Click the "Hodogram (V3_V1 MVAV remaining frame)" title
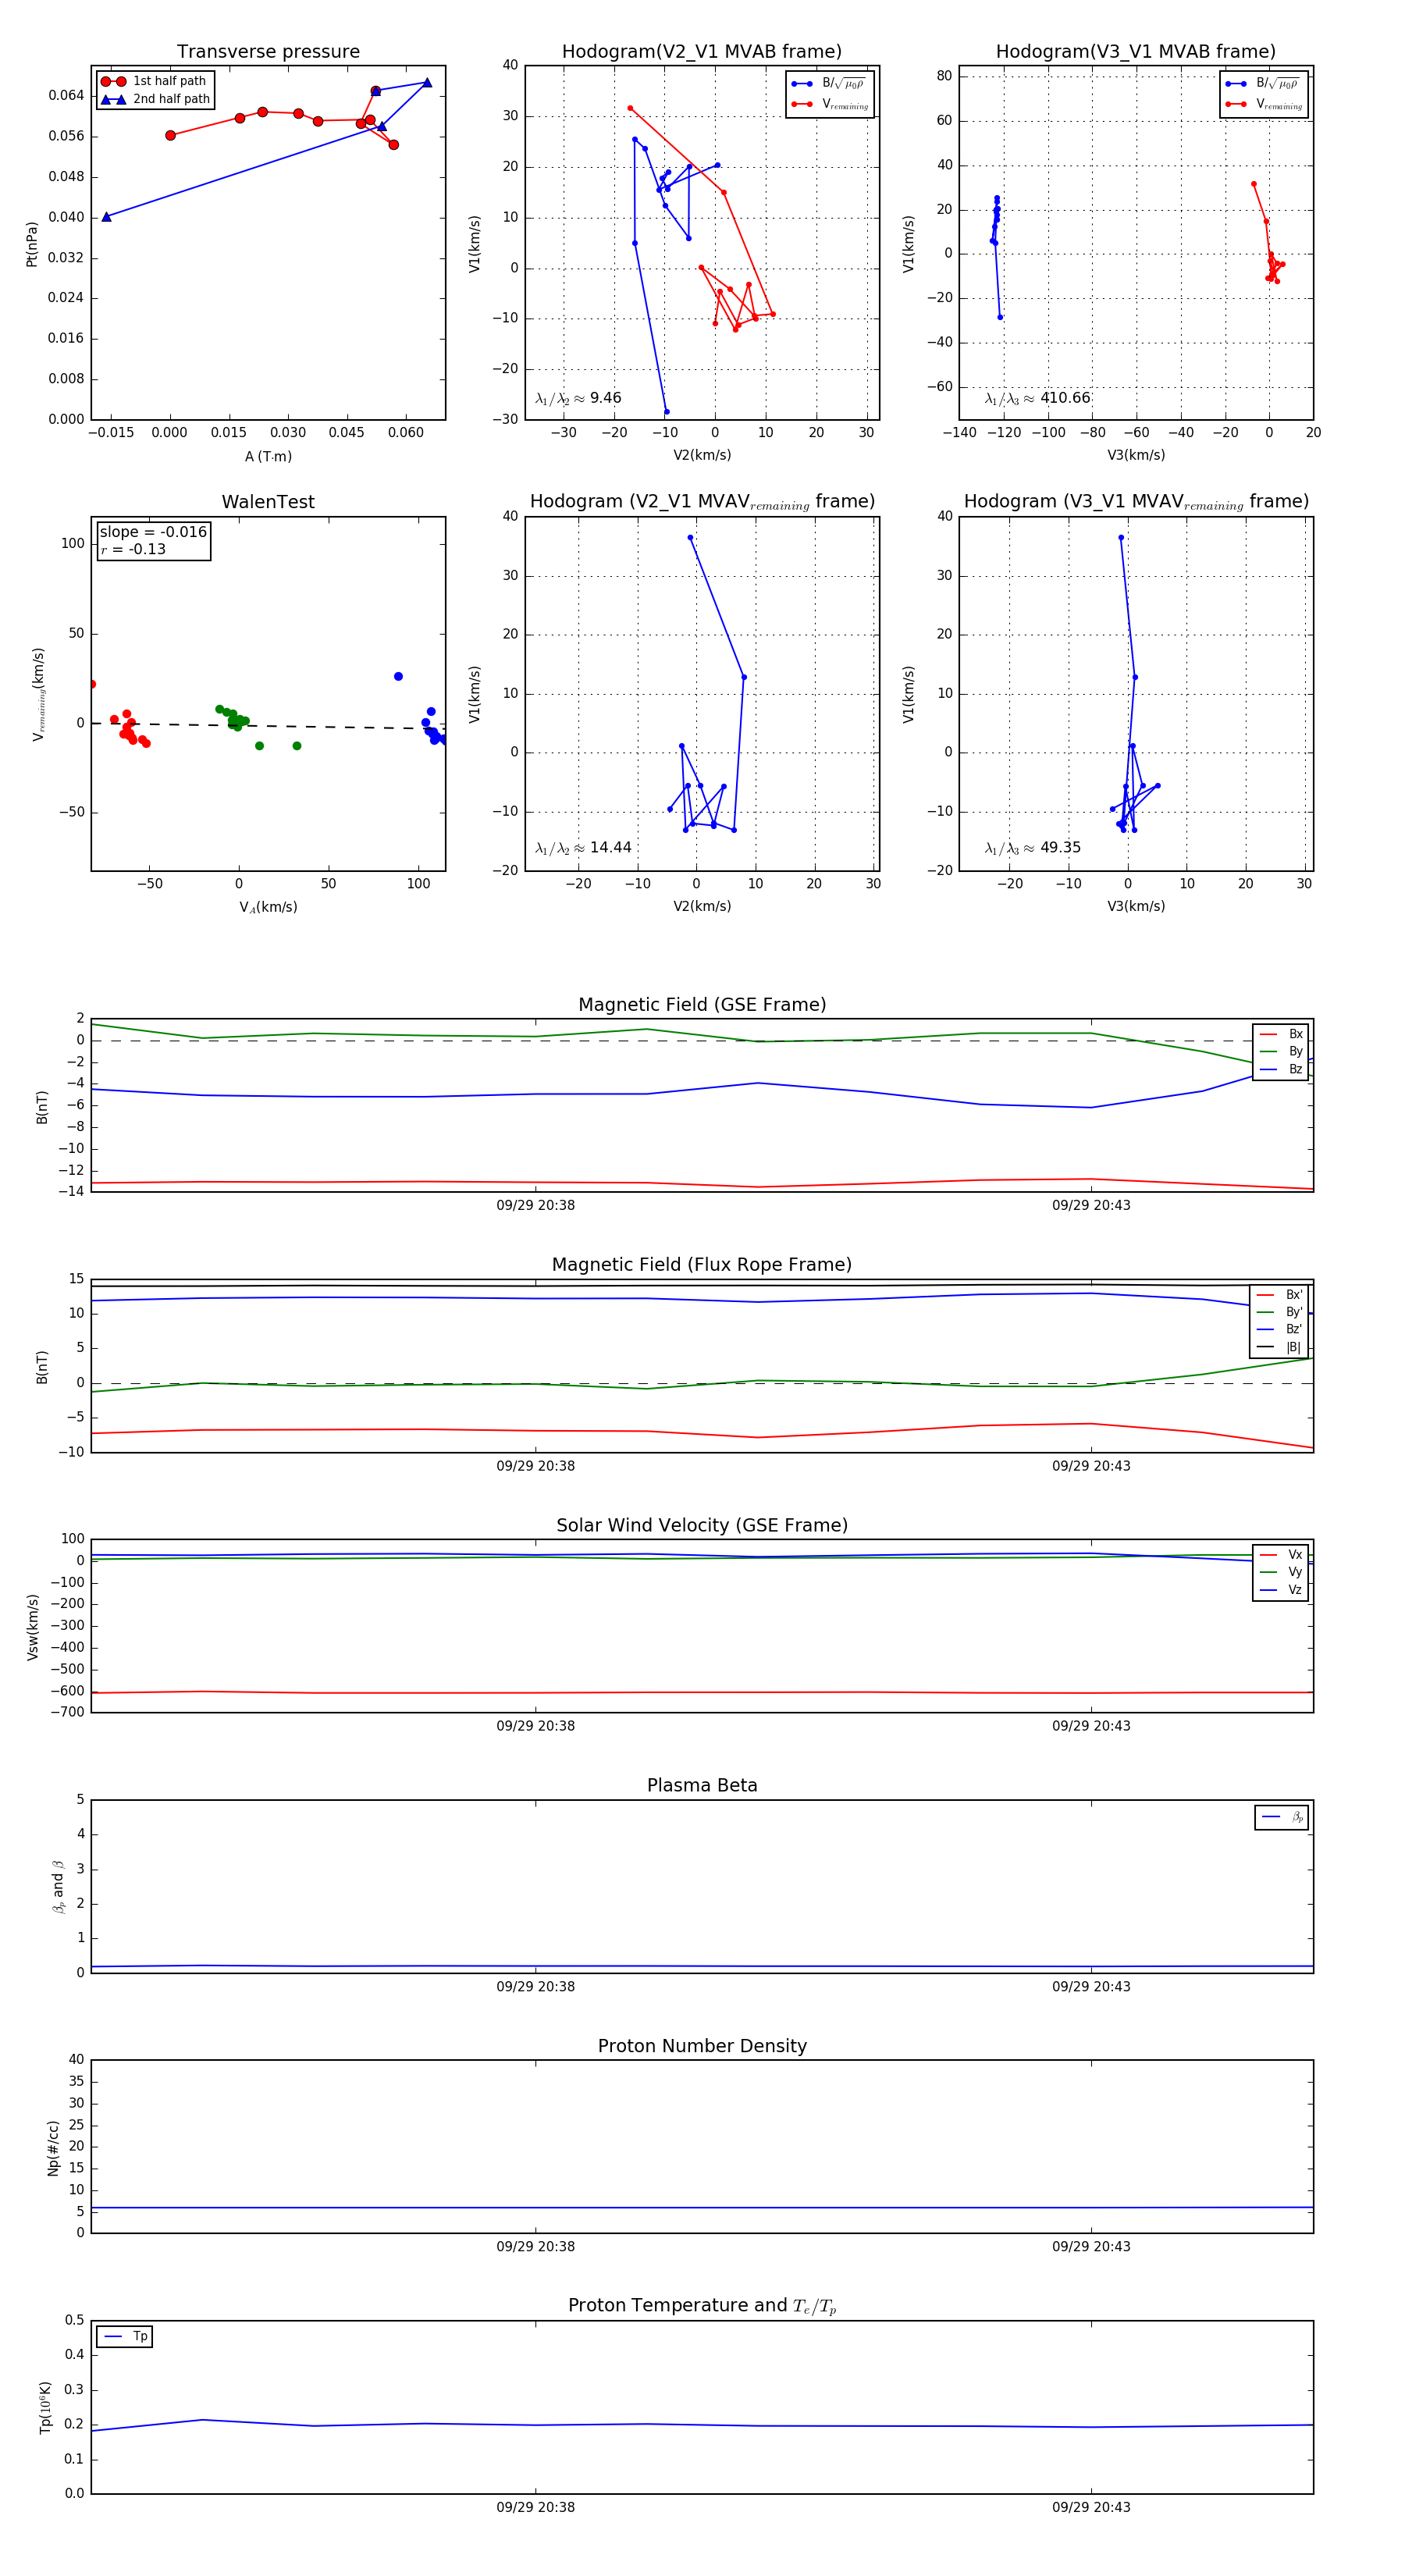Image resolution: width=1405 pixels, height=2576 pixels. 1136,502
